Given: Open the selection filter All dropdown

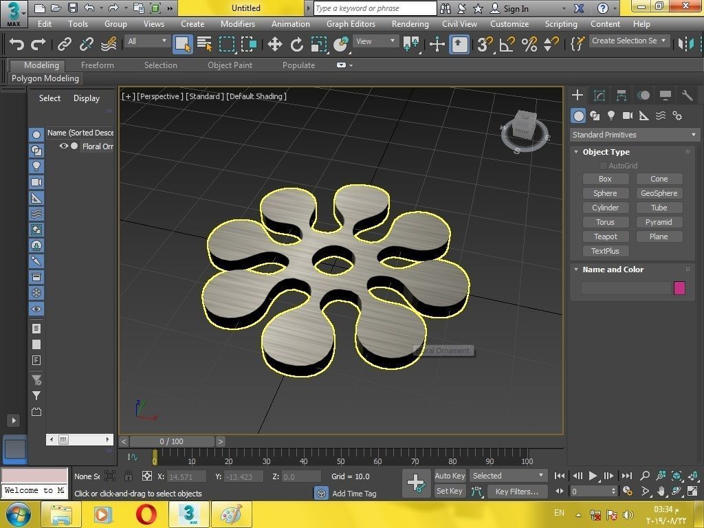Looking at the screenshot, I should (x=147, y=41).
